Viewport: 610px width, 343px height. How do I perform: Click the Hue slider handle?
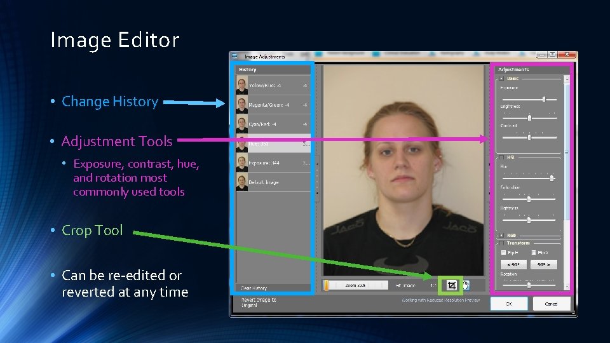[x=552, y=178]
